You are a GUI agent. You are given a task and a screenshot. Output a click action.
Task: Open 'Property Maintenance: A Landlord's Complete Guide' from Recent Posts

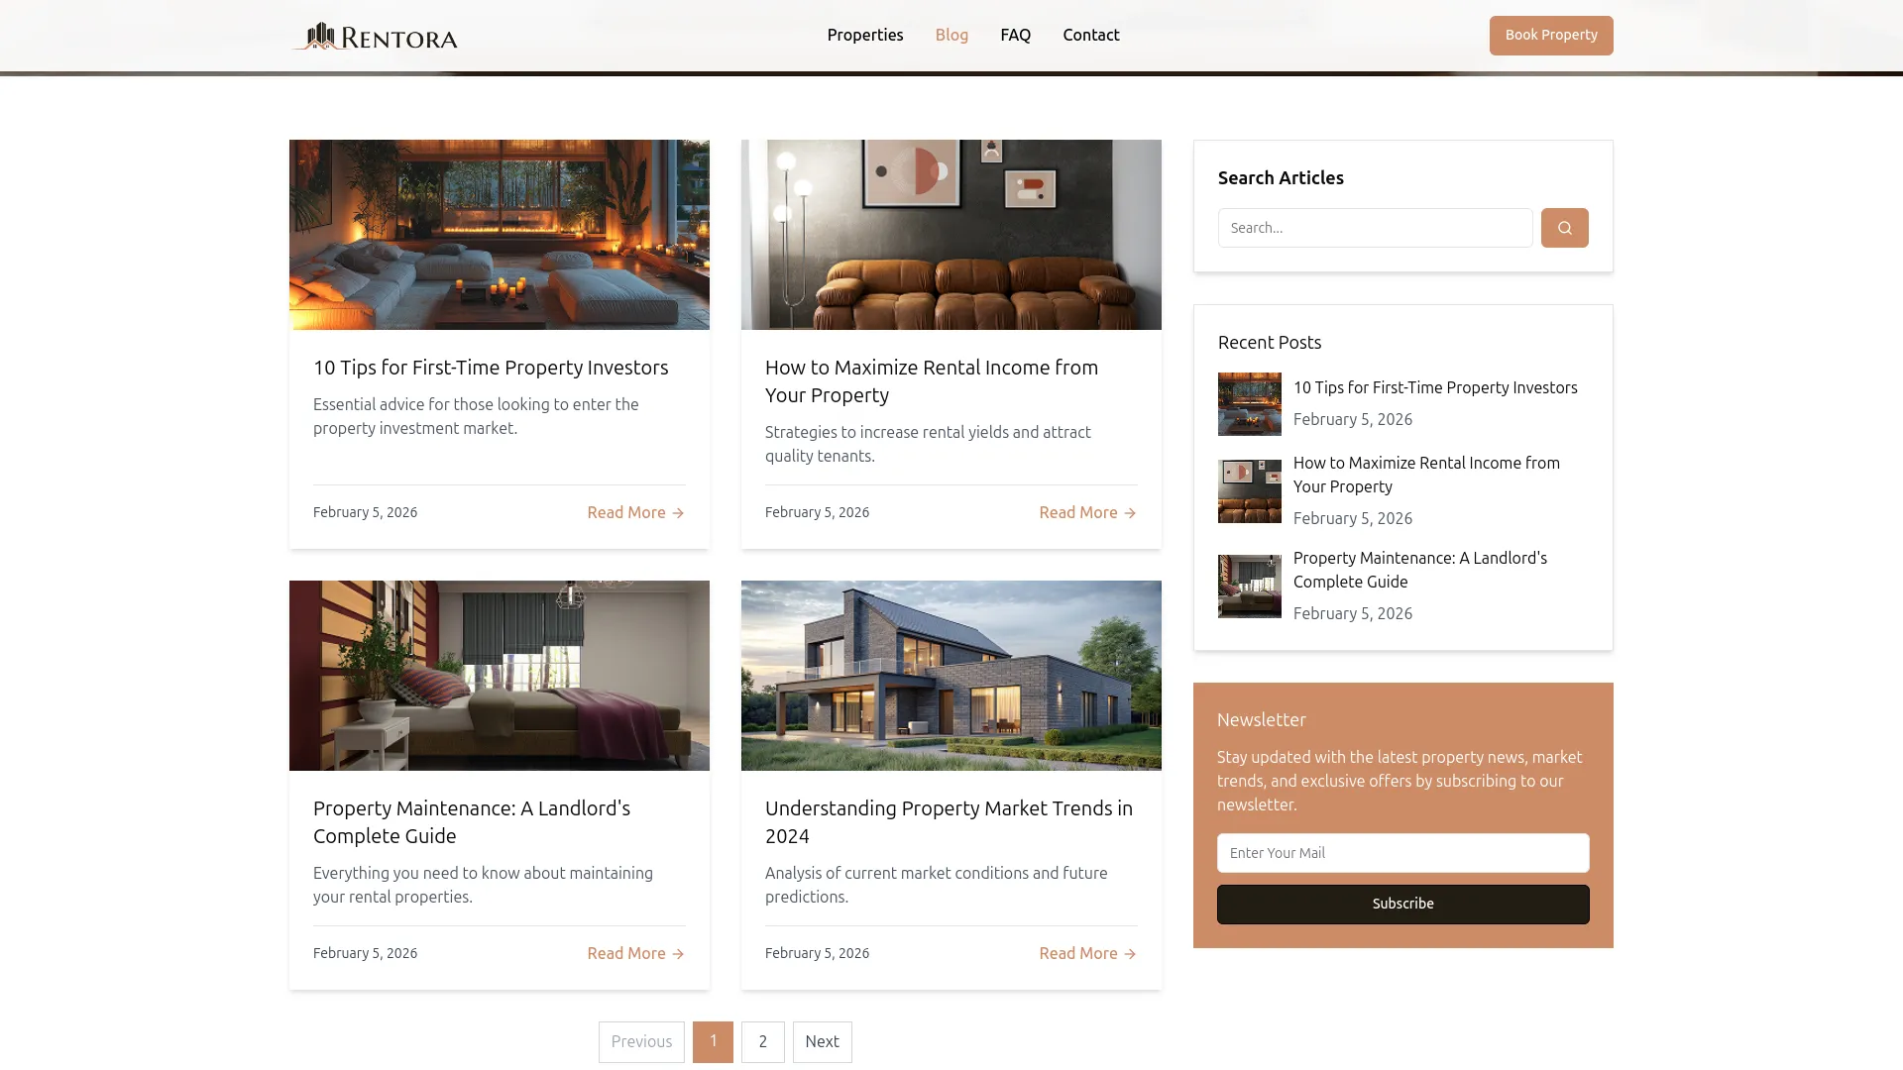click(x=1419, y=570)
